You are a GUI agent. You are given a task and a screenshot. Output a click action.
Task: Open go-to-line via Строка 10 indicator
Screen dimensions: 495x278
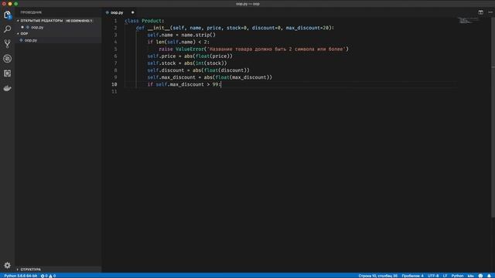point(378,276)
